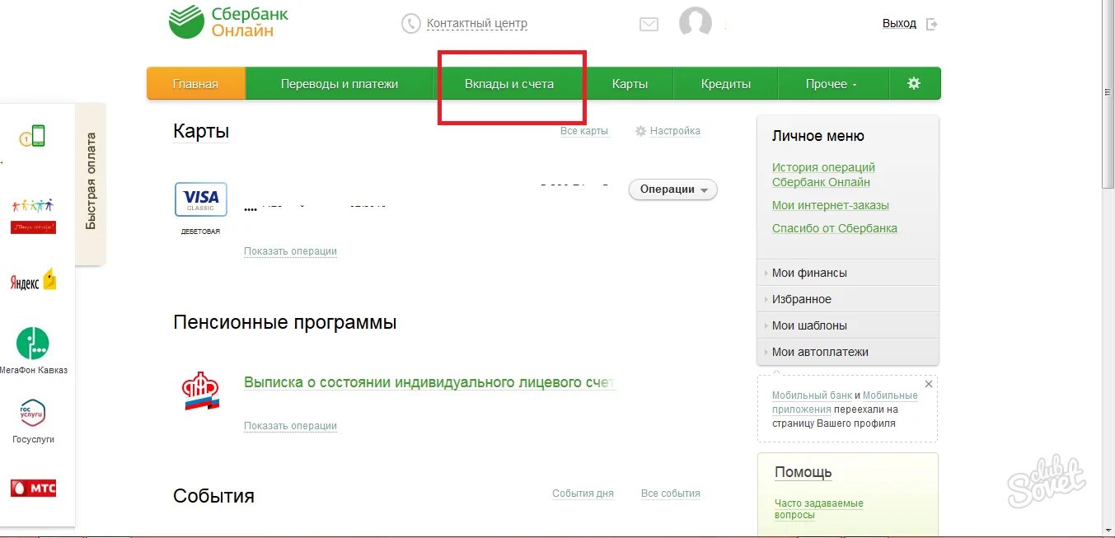Open Выписка о состоянии индивидуального лицевого счета
1115x538 pixels.
(x=429, y=382)
